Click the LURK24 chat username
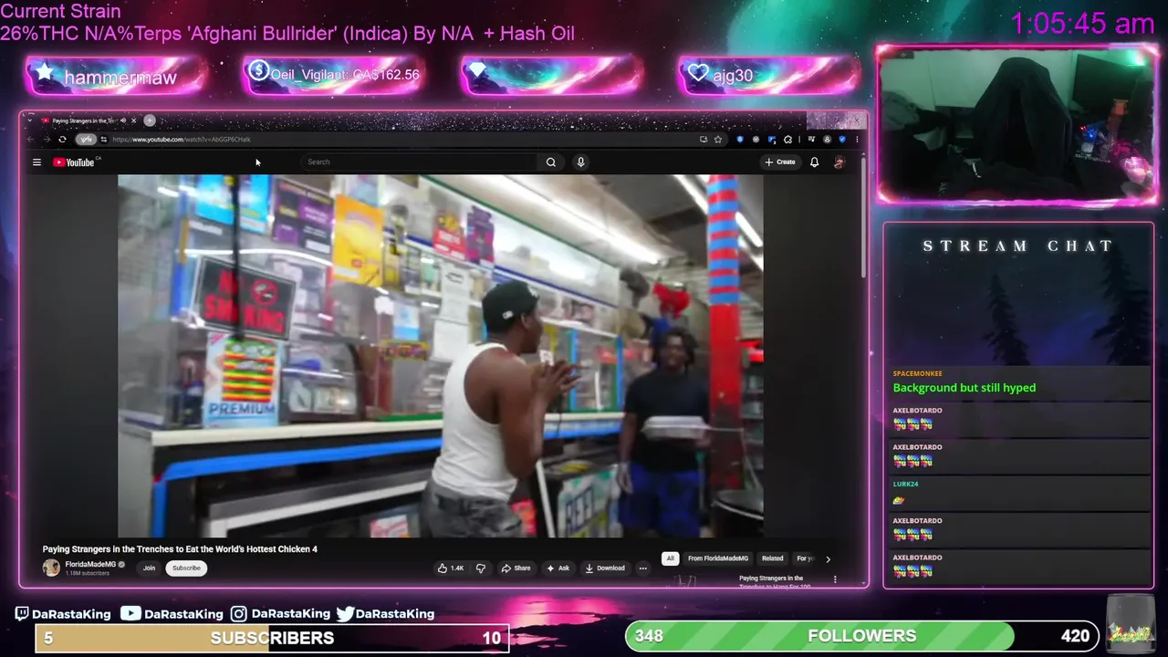Image resolution: width=1168 pixels, height=657 pixels. pos(905,484)
